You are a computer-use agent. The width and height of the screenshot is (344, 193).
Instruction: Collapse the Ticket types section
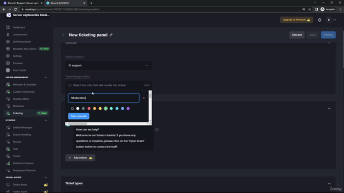[x=329, y=183]
